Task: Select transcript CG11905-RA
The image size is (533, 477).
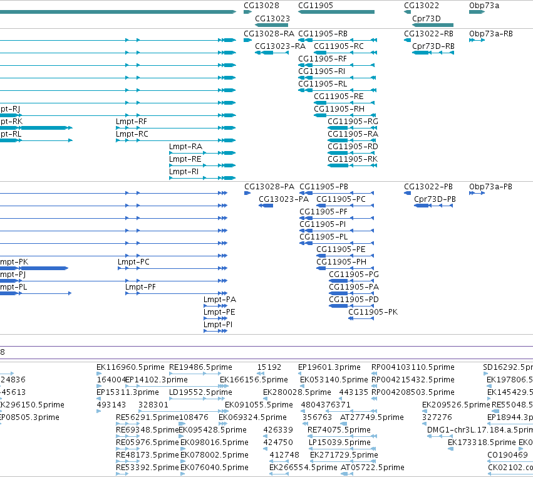Action: click(353, 134)
